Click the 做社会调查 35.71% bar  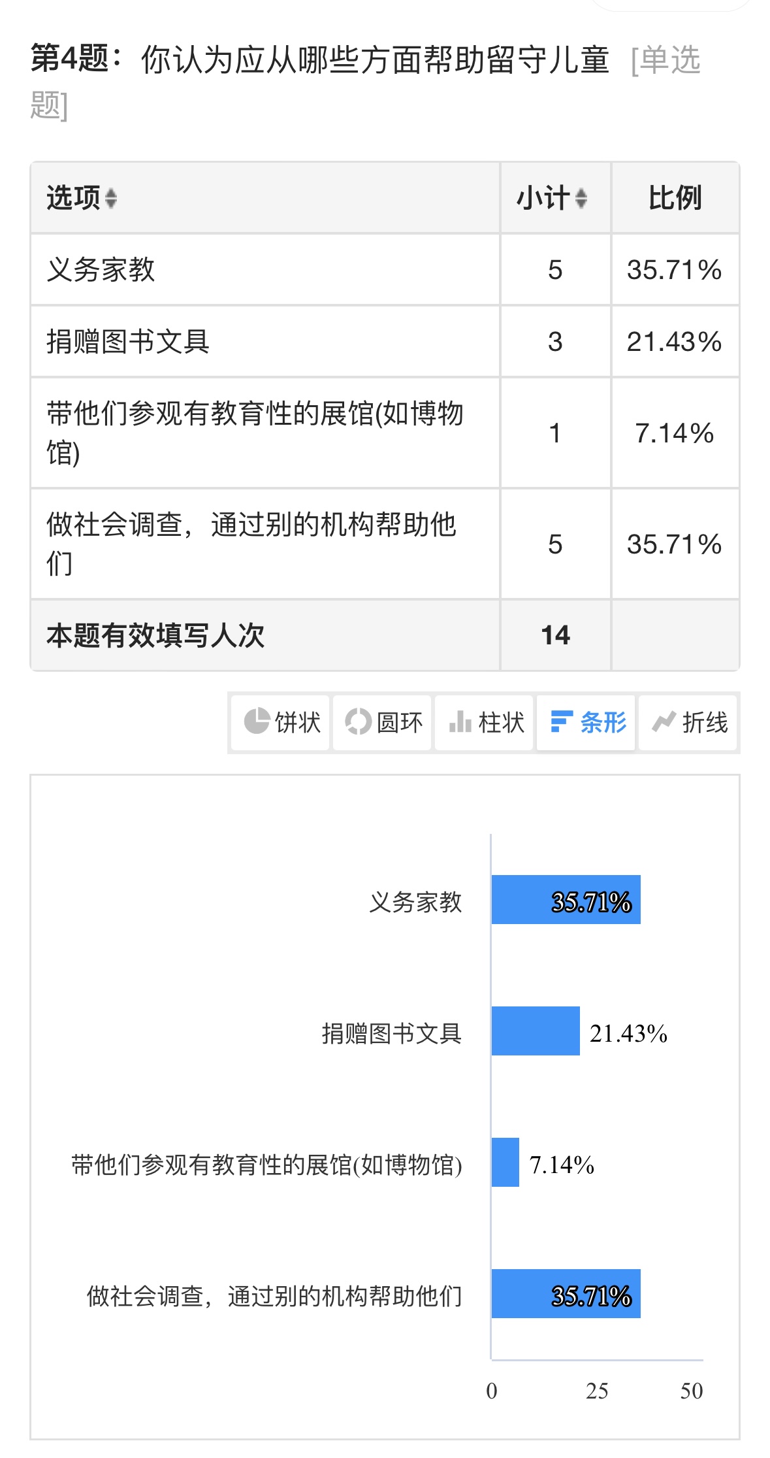click(x=566, y=1293)
